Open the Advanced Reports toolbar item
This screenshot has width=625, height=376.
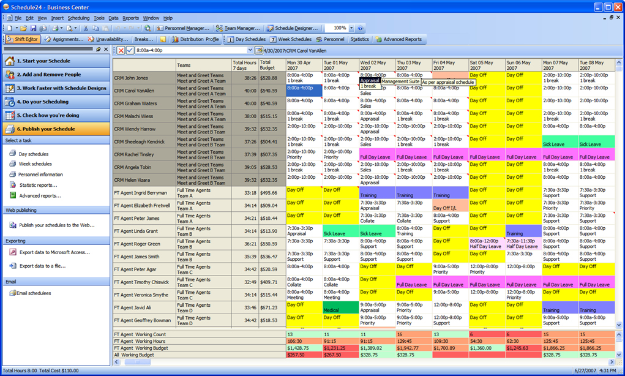pyautogui.click(x=399, y=39)
